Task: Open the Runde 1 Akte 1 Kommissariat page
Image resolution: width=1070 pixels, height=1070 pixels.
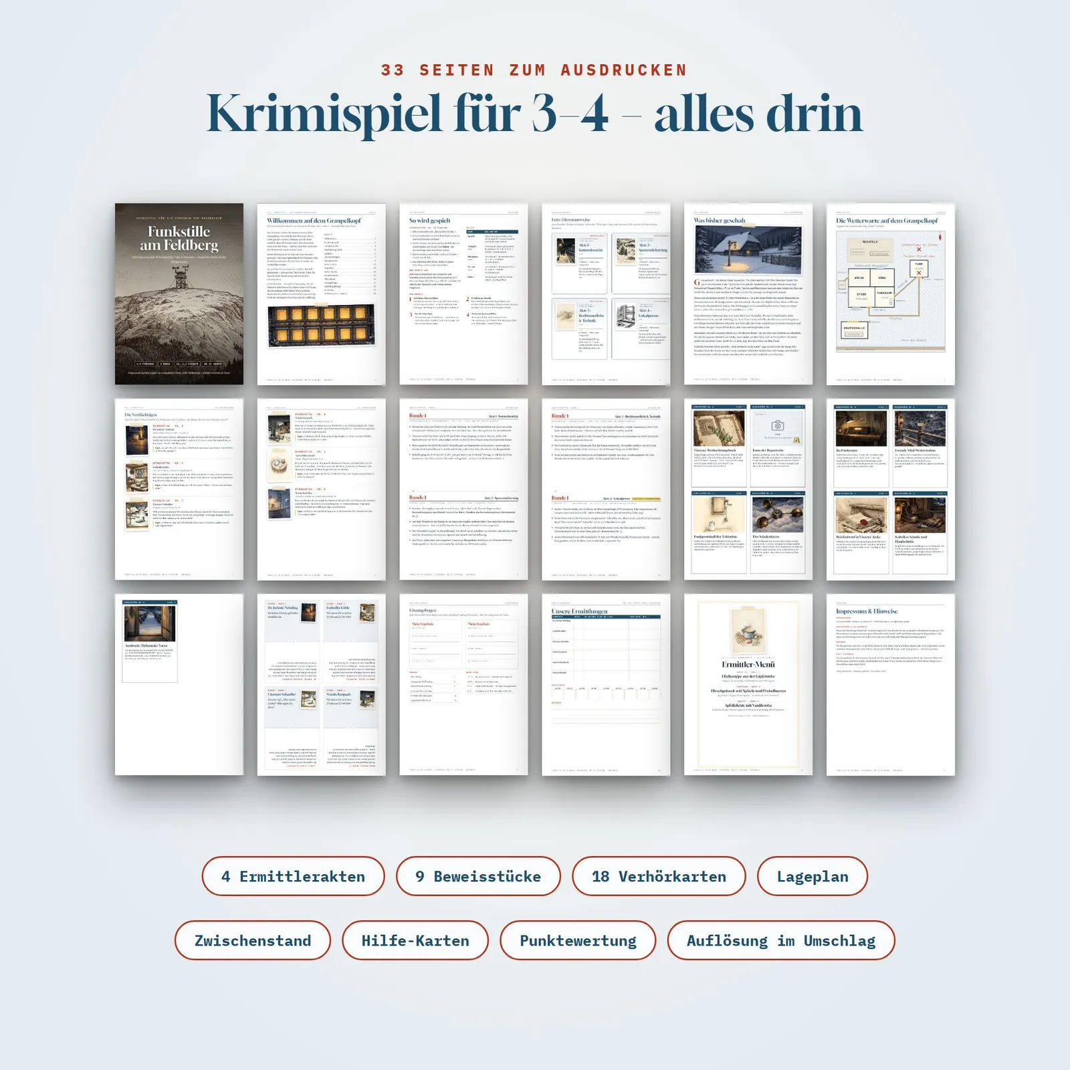Action: 463,490
